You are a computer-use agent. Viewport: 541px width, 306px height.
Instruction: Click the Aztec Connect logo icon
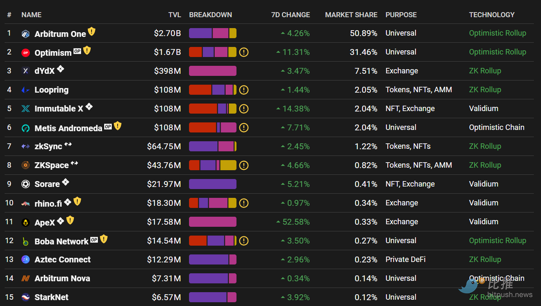26,259
